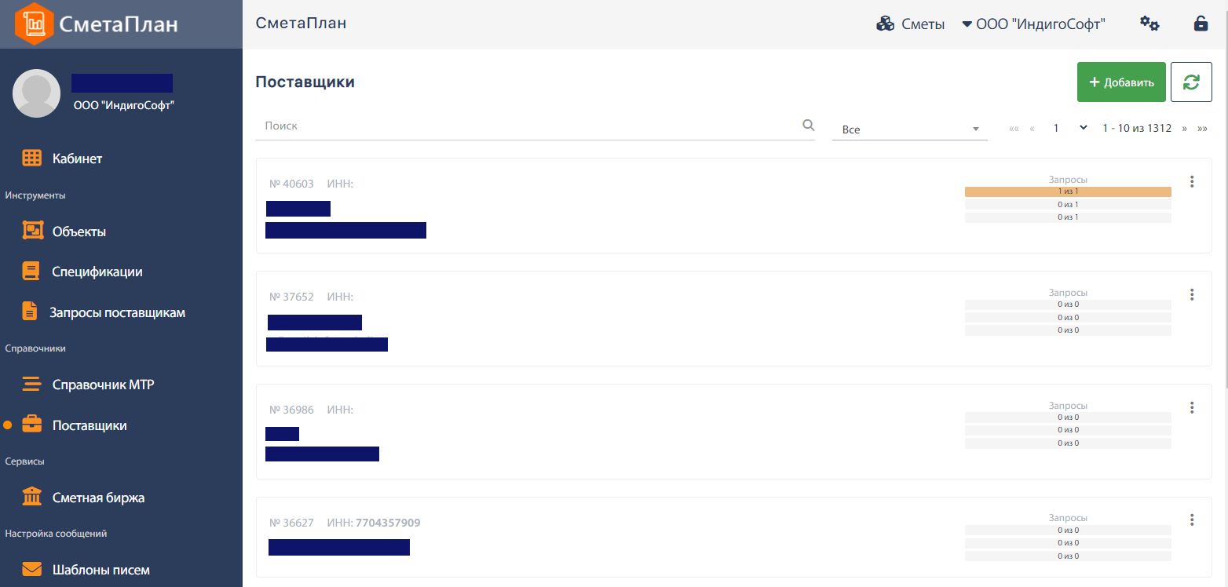
Task: Click the orange "1 из 1" requests bar
Action: click(1068, 191)
